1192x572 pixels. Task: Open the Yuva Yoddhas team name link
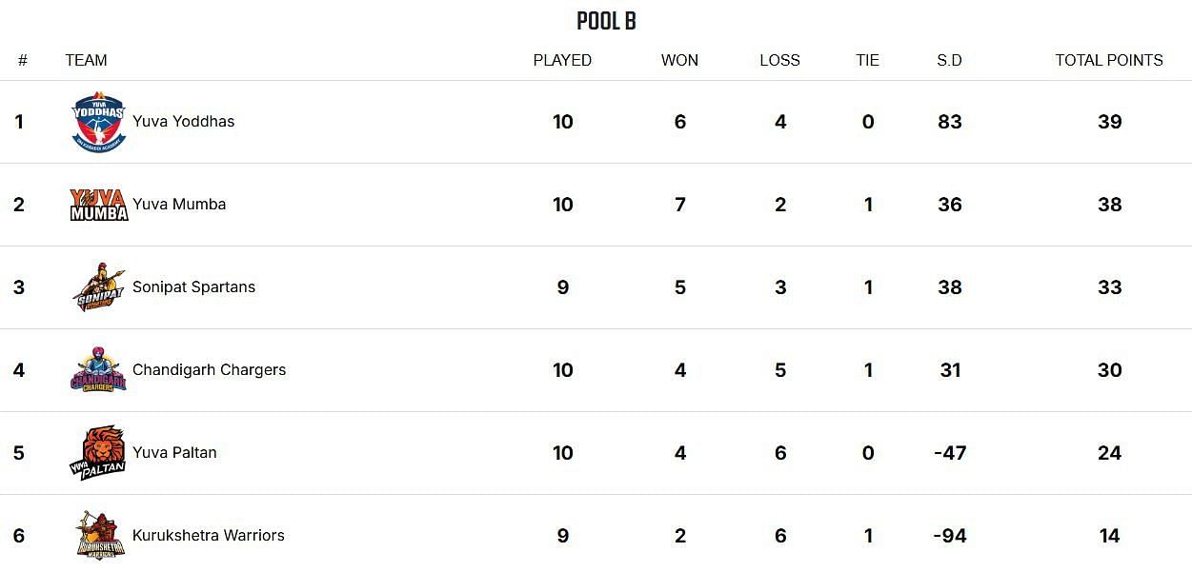[x=183, y=122]
